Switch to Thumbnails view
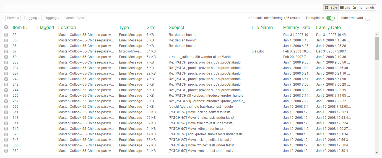Viewport: 382px width, 158px height. 363,7
